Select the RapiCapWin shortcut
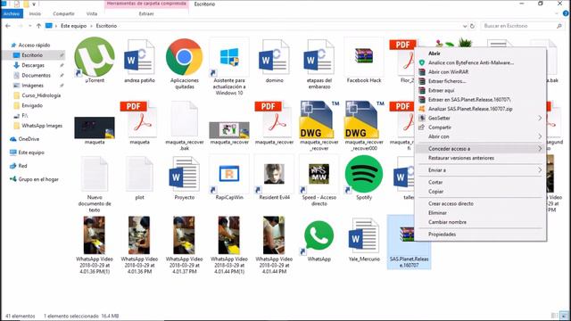This screenshot has width=571, height=321. [x=229, y=174]
